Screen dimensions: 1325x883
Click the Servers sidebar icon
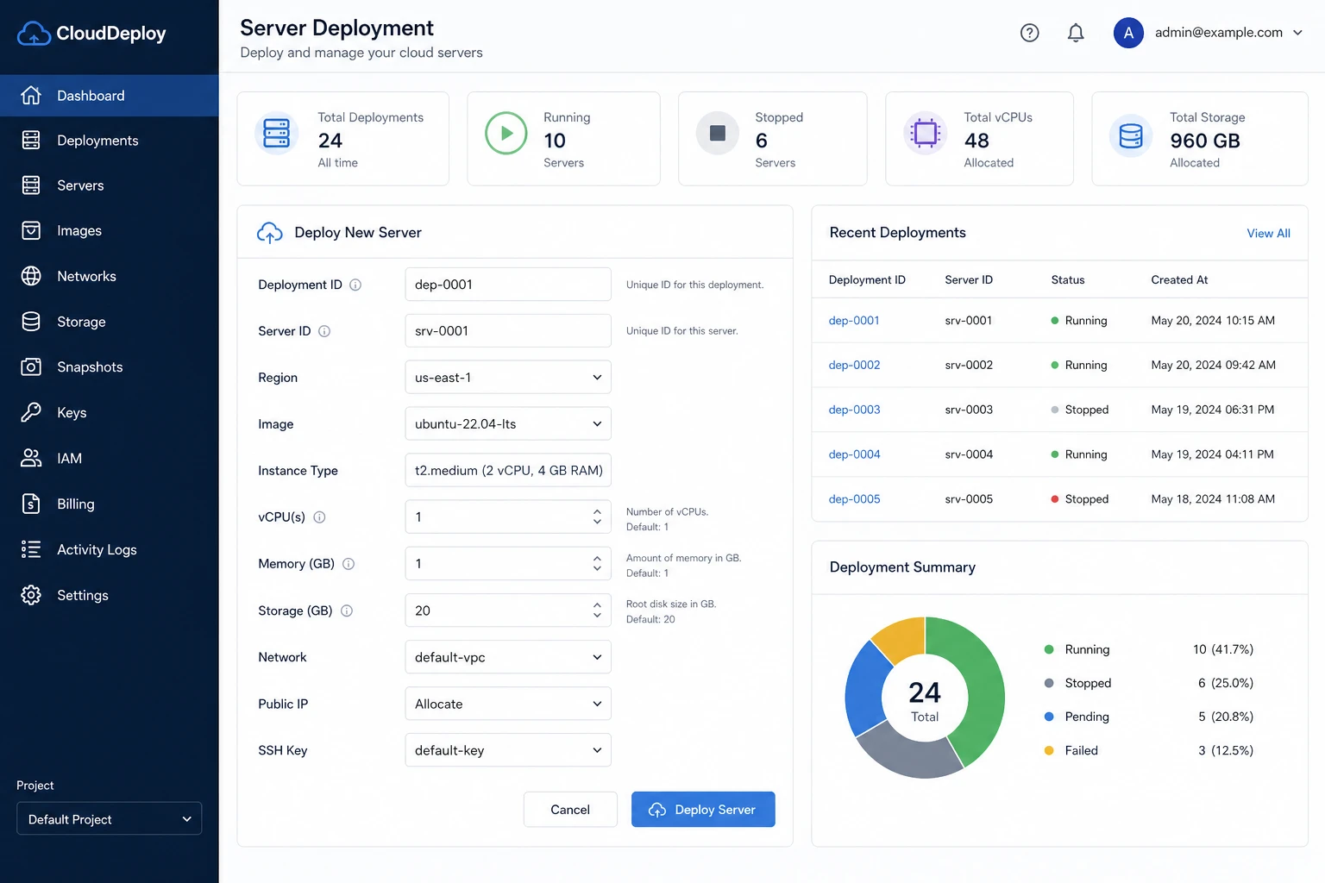click(31, 185)
